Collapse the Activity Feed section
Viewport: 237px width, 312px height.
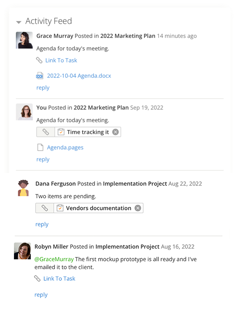coord(19,22)
